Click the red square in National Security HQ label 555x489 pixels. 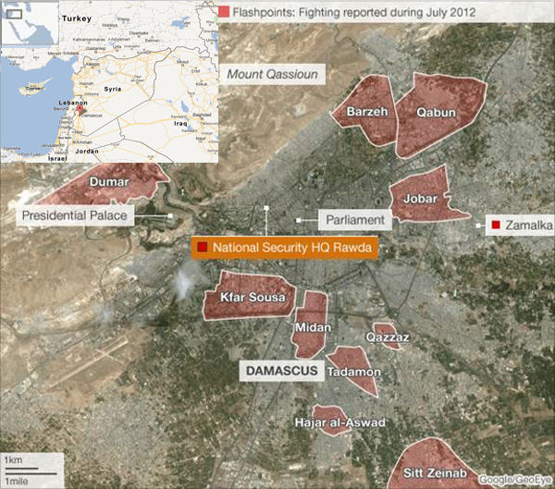click(202, 248)
